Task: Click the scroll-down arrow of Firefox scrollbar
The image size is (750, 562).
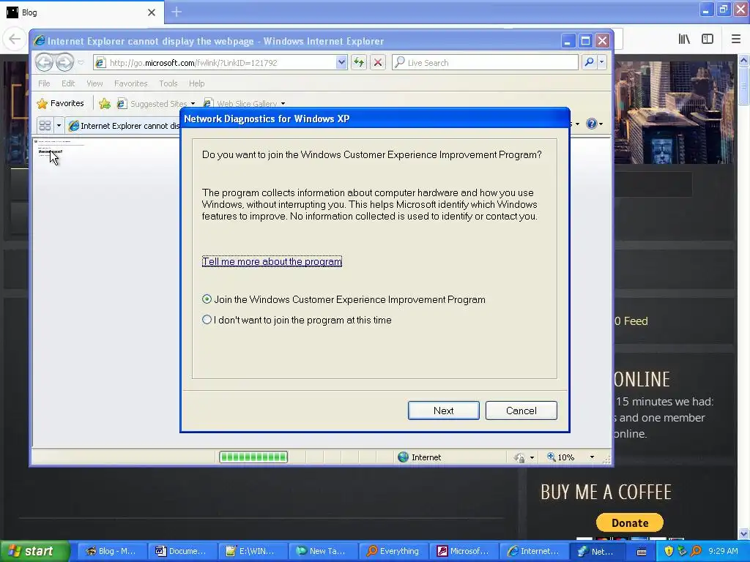Action: click(x=743, y=533)
